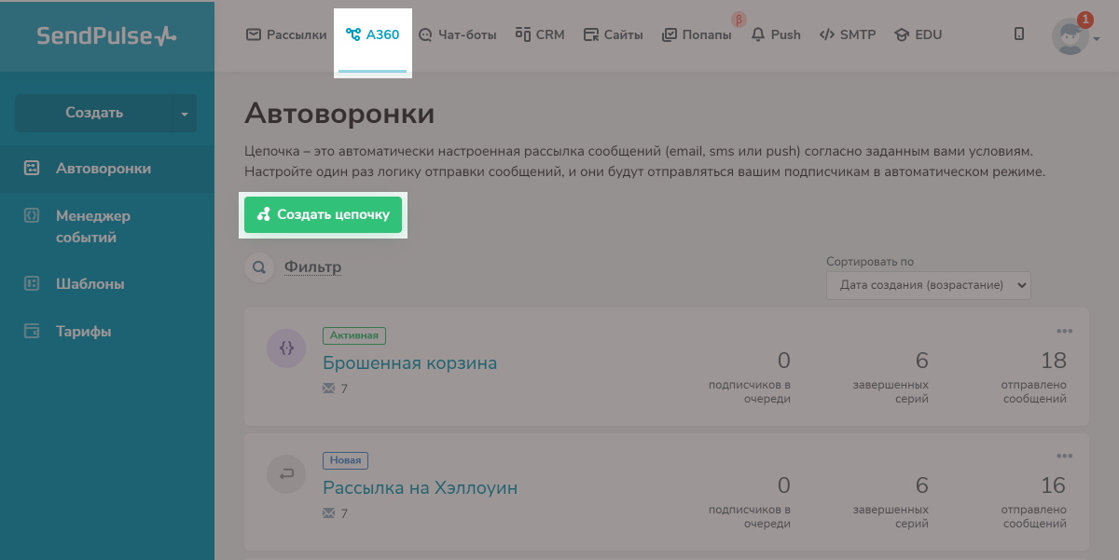
Task: Click the email icon under Брошенная корзина
Action: 328,389
